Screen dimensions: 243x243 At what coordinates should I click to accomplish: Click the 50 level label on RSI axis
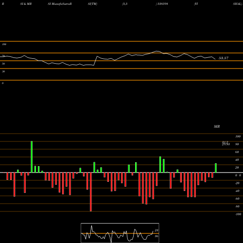[x=3, y=64]
